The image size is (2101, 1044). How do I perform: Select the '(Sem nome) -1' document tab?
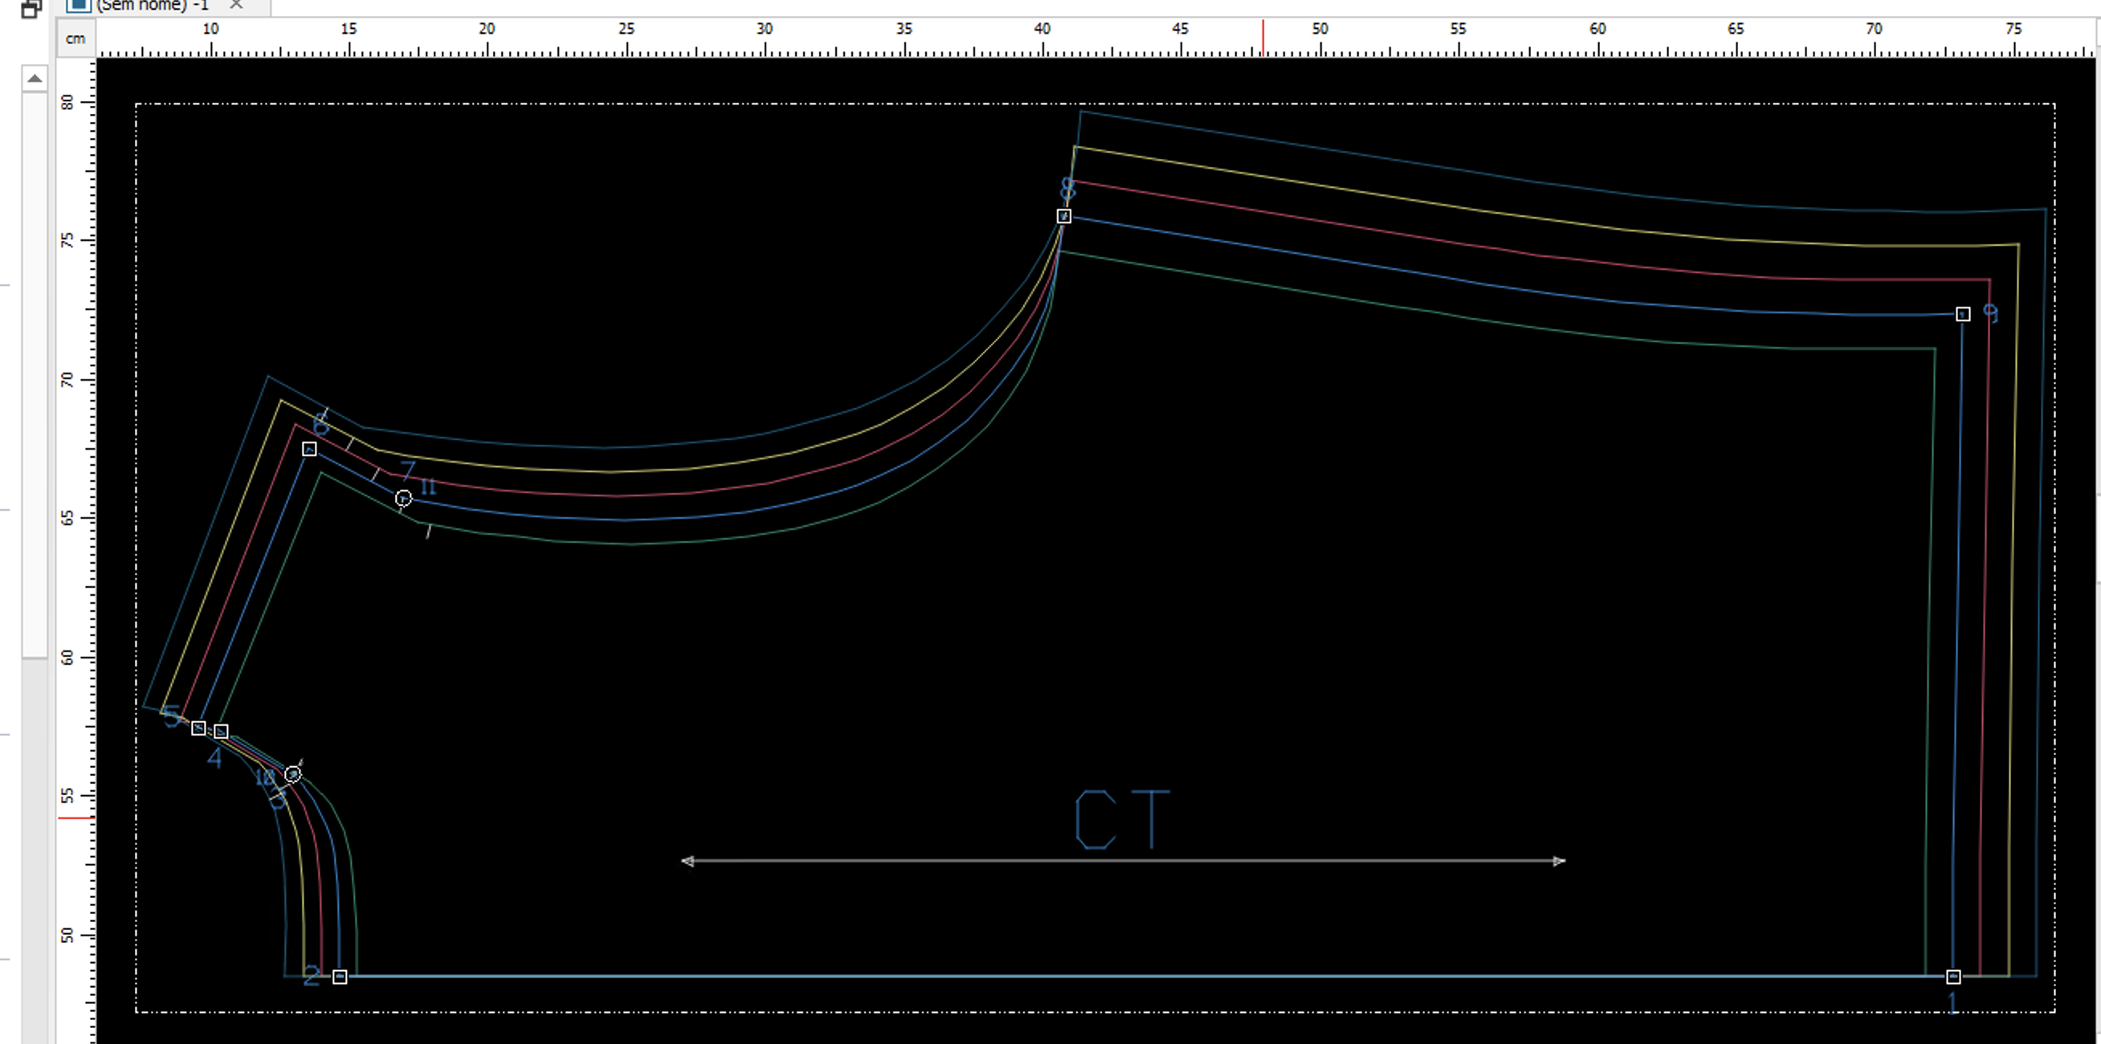pyautogui.click(x=153, y=5)
